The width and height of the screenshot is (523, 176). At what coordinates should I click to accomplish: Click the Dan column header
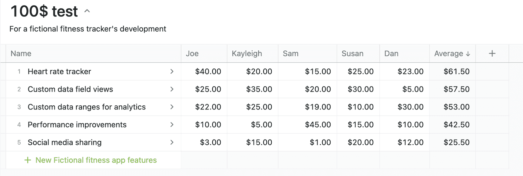tap(391, 53)
